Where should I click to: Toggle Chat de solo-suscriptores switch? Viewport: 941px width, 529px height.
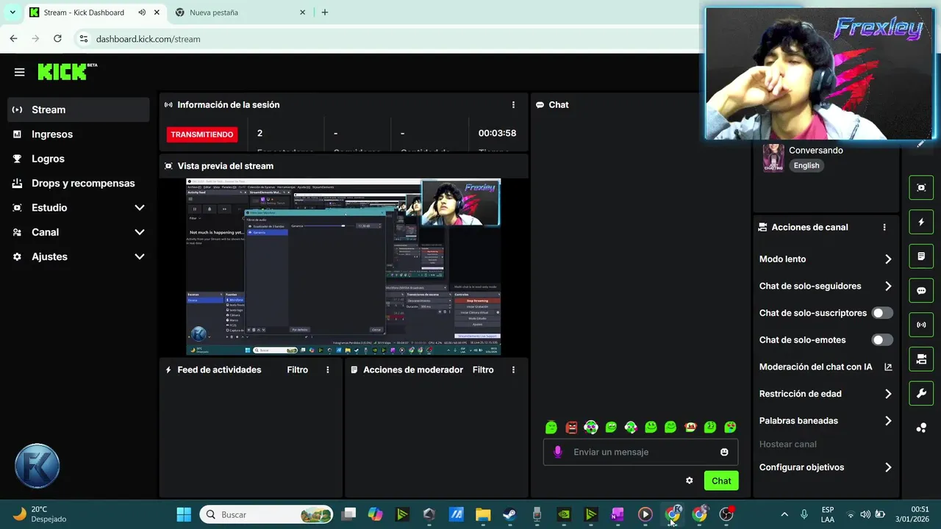(x=882, y=313)
